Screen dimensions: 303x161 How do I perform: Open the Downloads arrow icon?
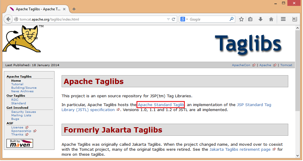tap(261, 19)
